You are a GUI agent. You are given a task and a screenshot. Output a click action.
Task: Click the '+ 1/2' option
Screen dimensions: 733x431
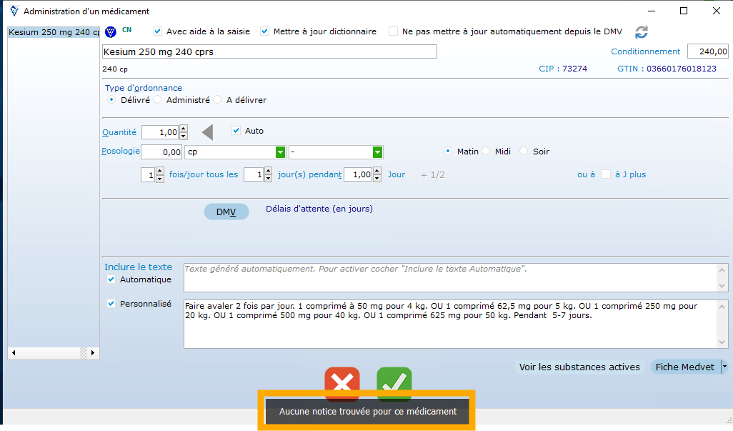click(x=433, y=175)
